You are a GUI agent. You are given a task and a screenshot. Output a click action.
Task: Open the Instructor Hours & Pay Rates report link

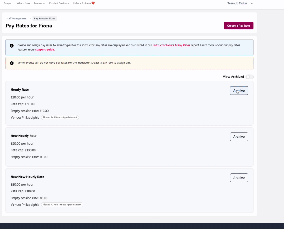171,45
